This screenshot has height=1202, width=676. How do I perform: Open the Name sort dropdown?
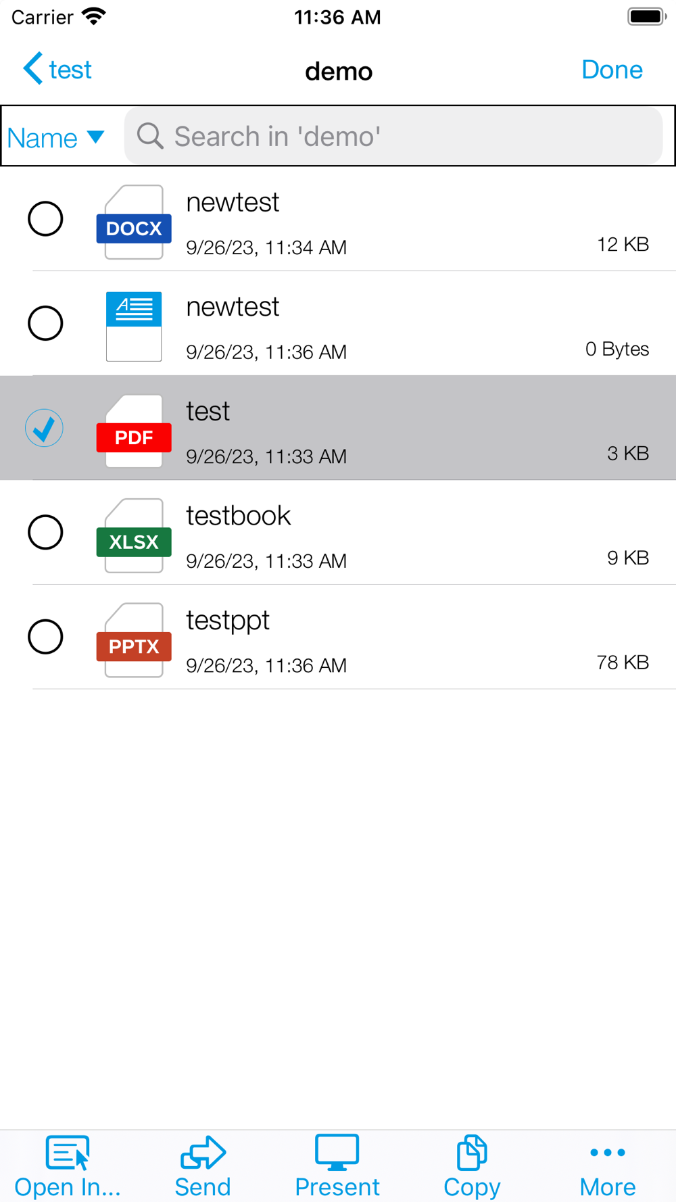[43, 138]
